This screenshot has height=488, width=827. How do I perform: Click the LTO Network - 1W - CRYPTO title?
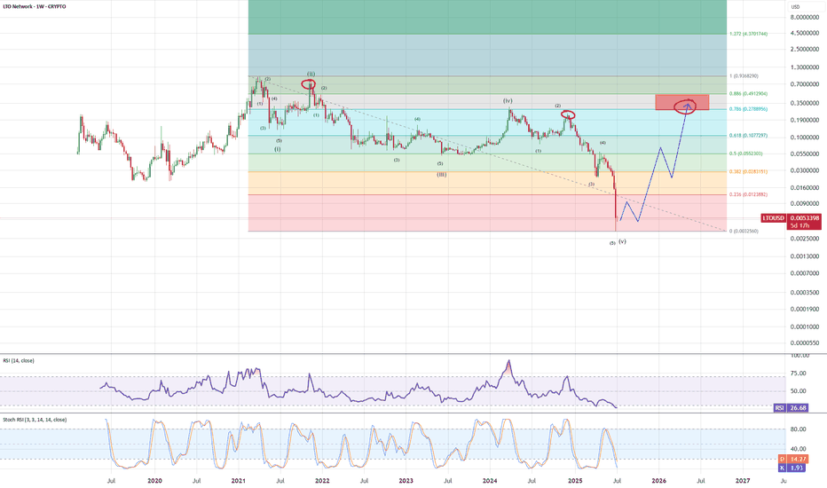(35, 6)
